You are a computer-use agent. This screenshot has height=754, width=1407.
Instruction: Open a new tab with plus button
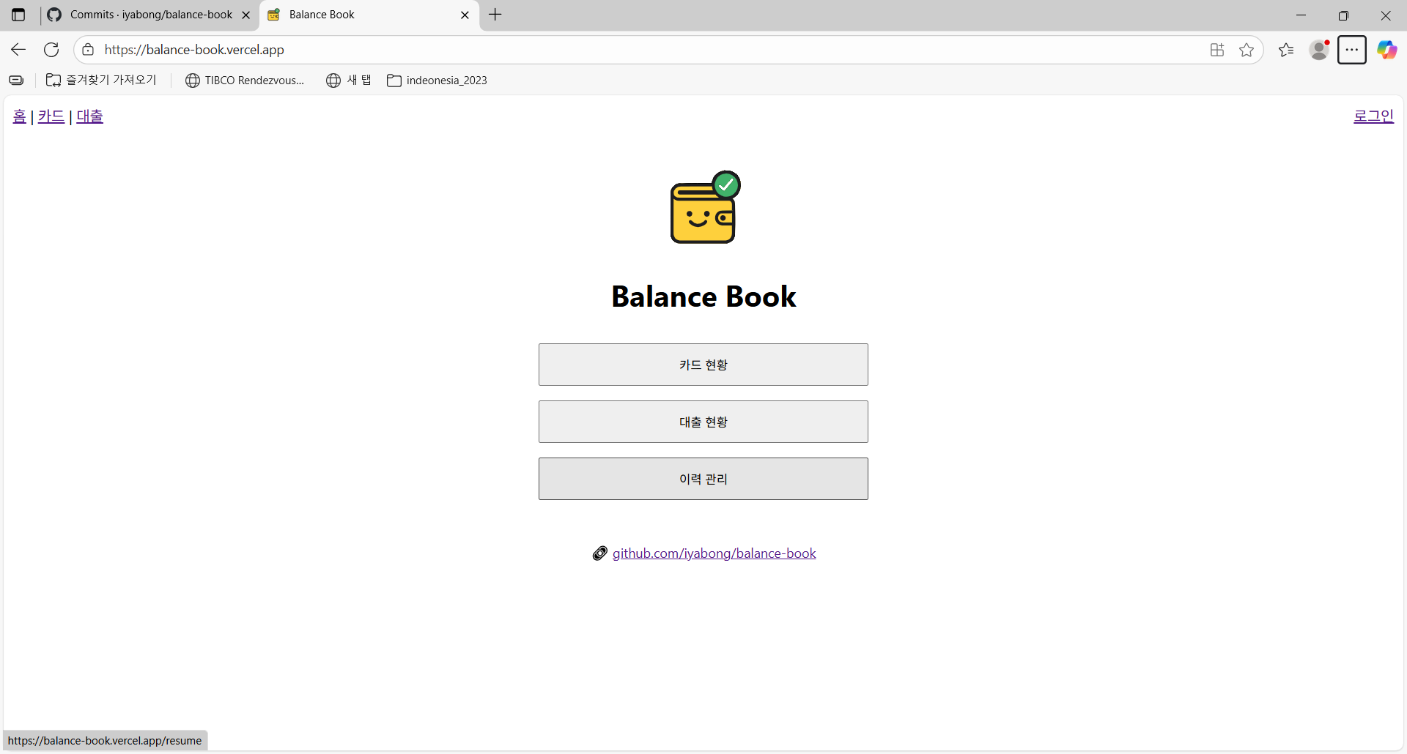point(495,15)
